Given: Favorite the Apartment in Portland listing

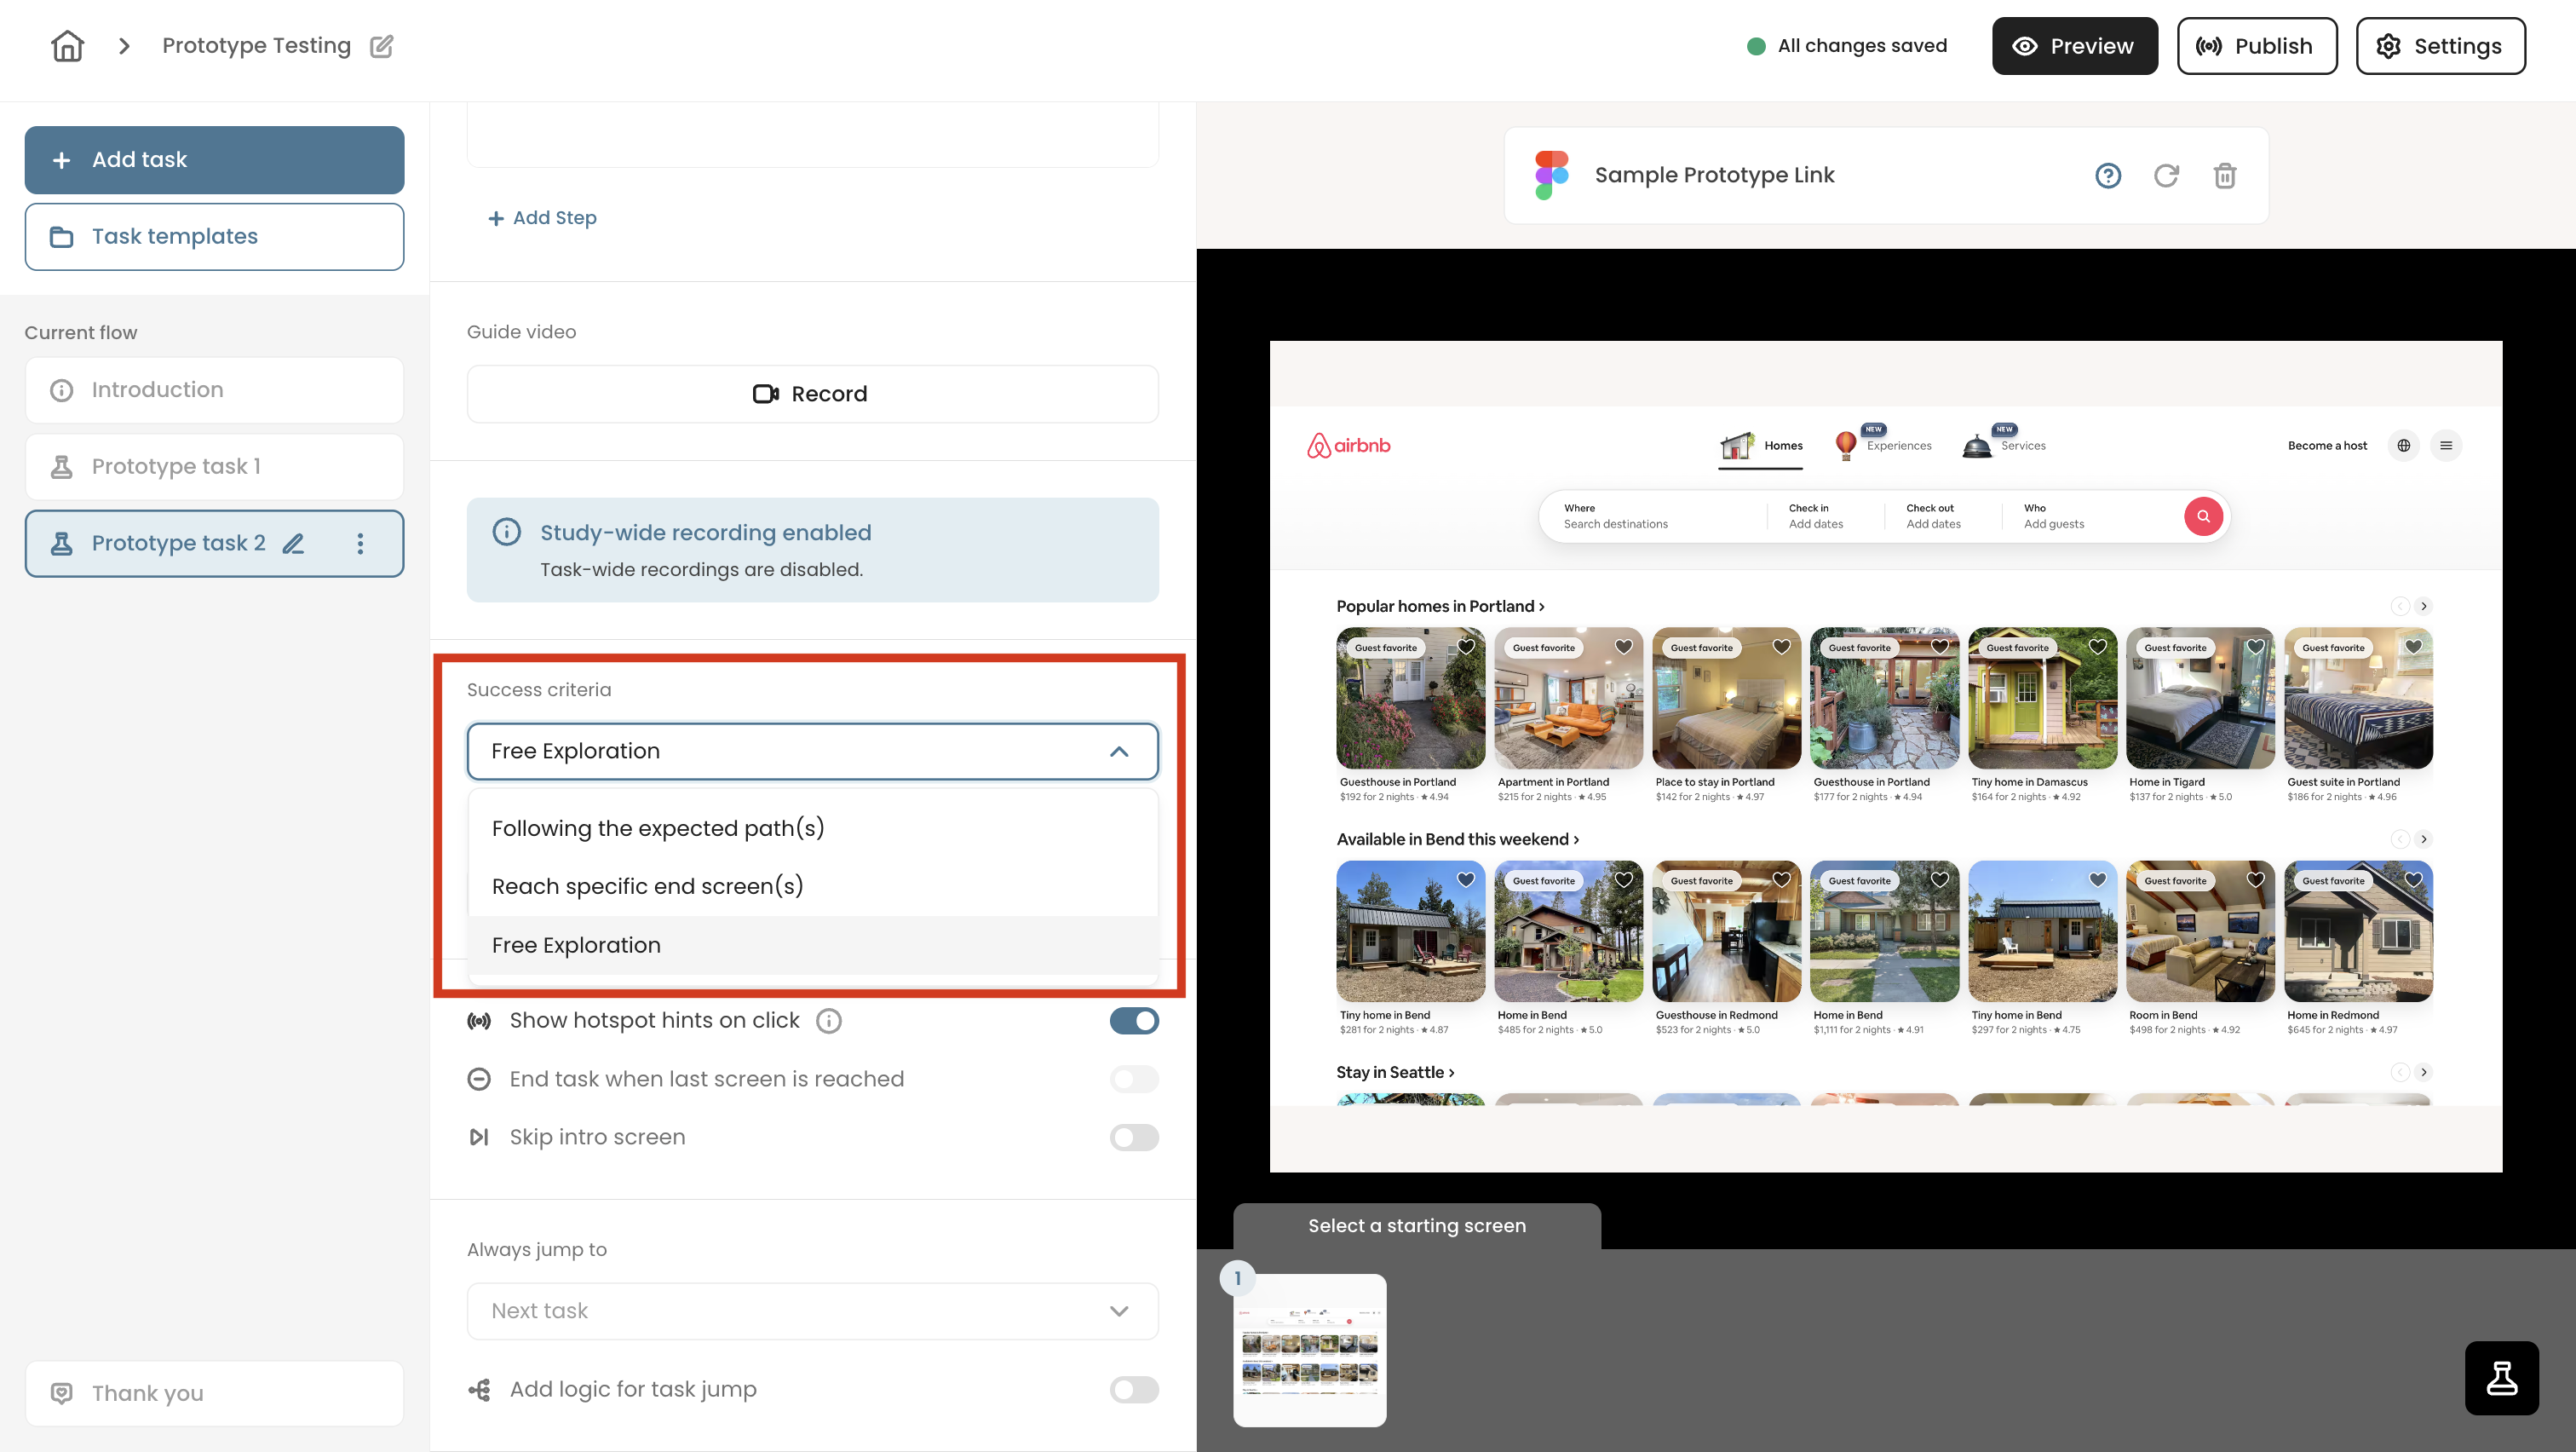Looking at the screenshot, I should [x=1623, y=647].
